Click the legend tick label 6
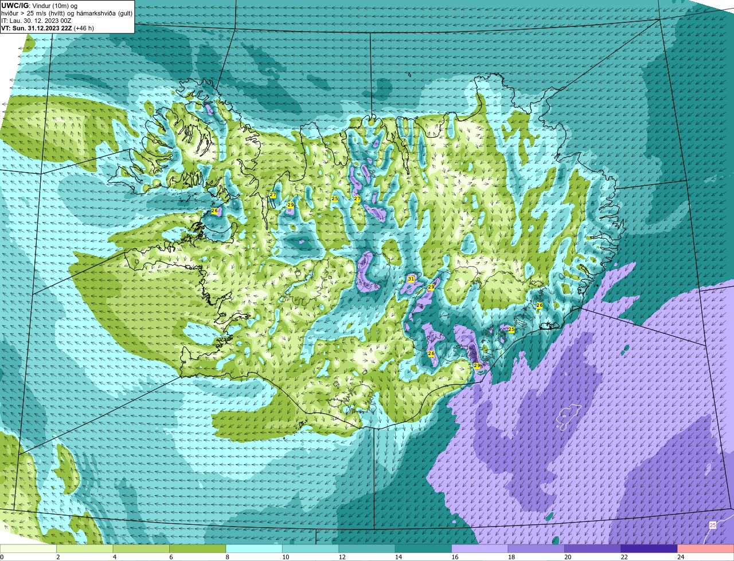The width and height of the screenshot is (734, 561). point(171,557)
